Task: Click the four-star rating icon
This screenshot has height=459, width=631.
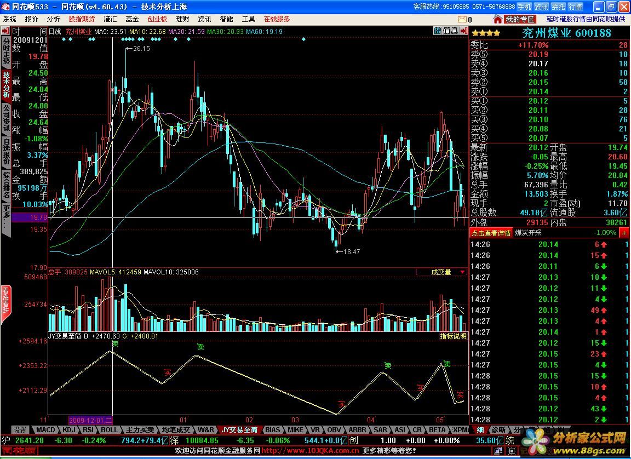Action: click(486, 33)
